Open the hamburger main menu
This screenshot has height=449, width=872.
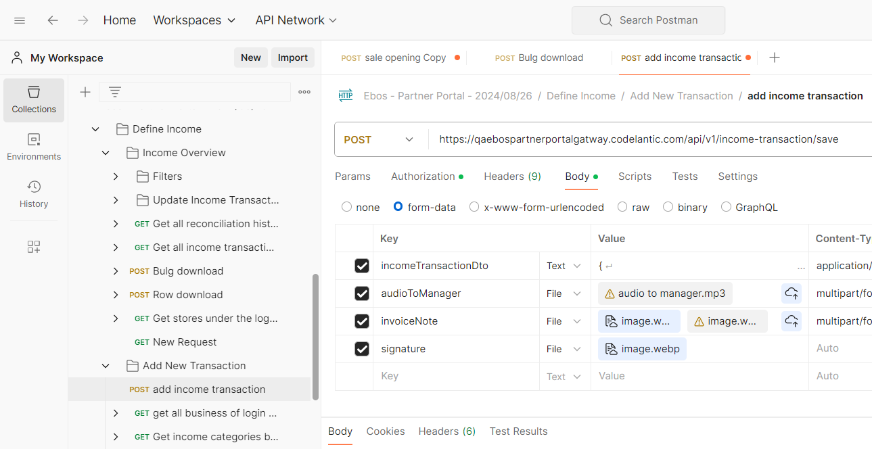20,20
